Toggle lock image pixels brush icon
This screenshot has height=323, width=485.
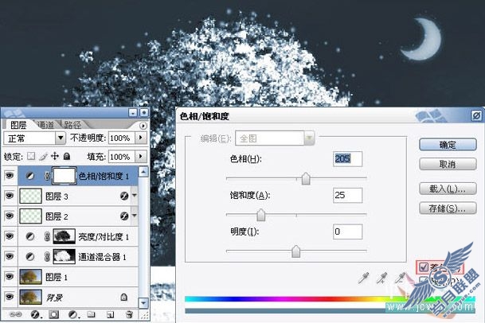43,157
